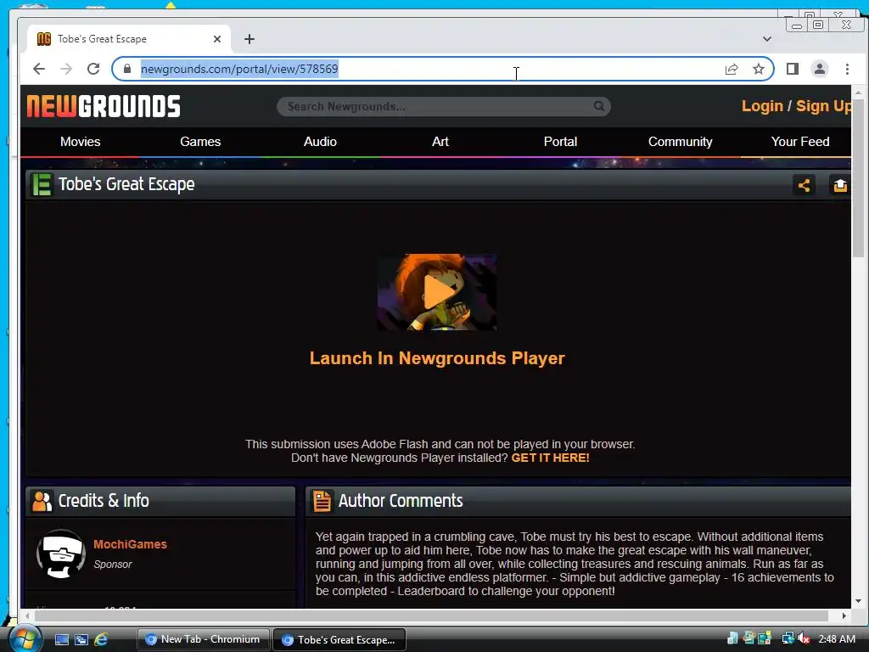
Task: Switch to New Tab - Chromium taskbar button
Action: [x=203, y=639]
